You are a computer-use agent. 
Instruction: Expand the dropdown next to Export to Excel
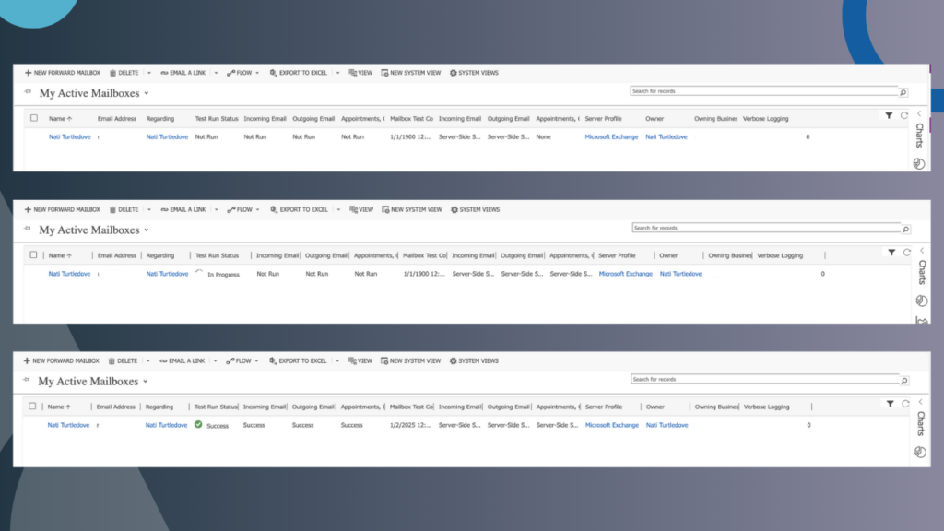click(x=338, y=72)
